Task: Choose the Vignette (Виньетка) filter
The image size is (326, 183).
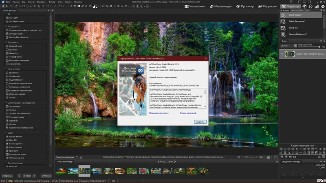Action: (13, 53)
